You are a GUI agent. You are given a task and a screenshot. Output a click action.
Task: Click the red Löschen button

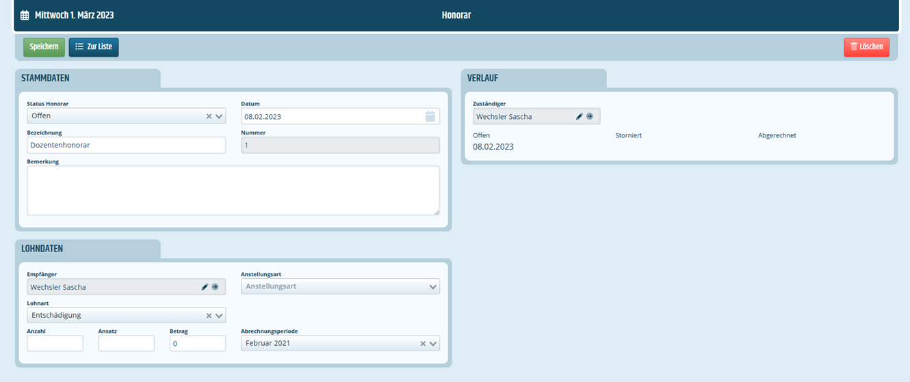[x=867, y=46]
